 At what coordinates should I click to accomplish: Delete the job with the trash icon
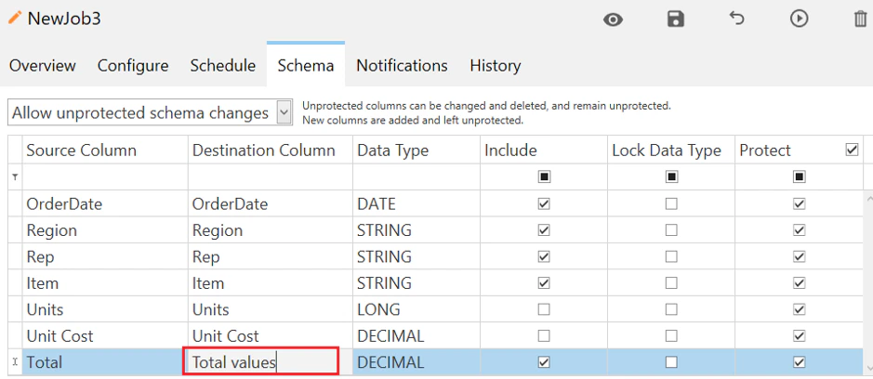point(860,20)
